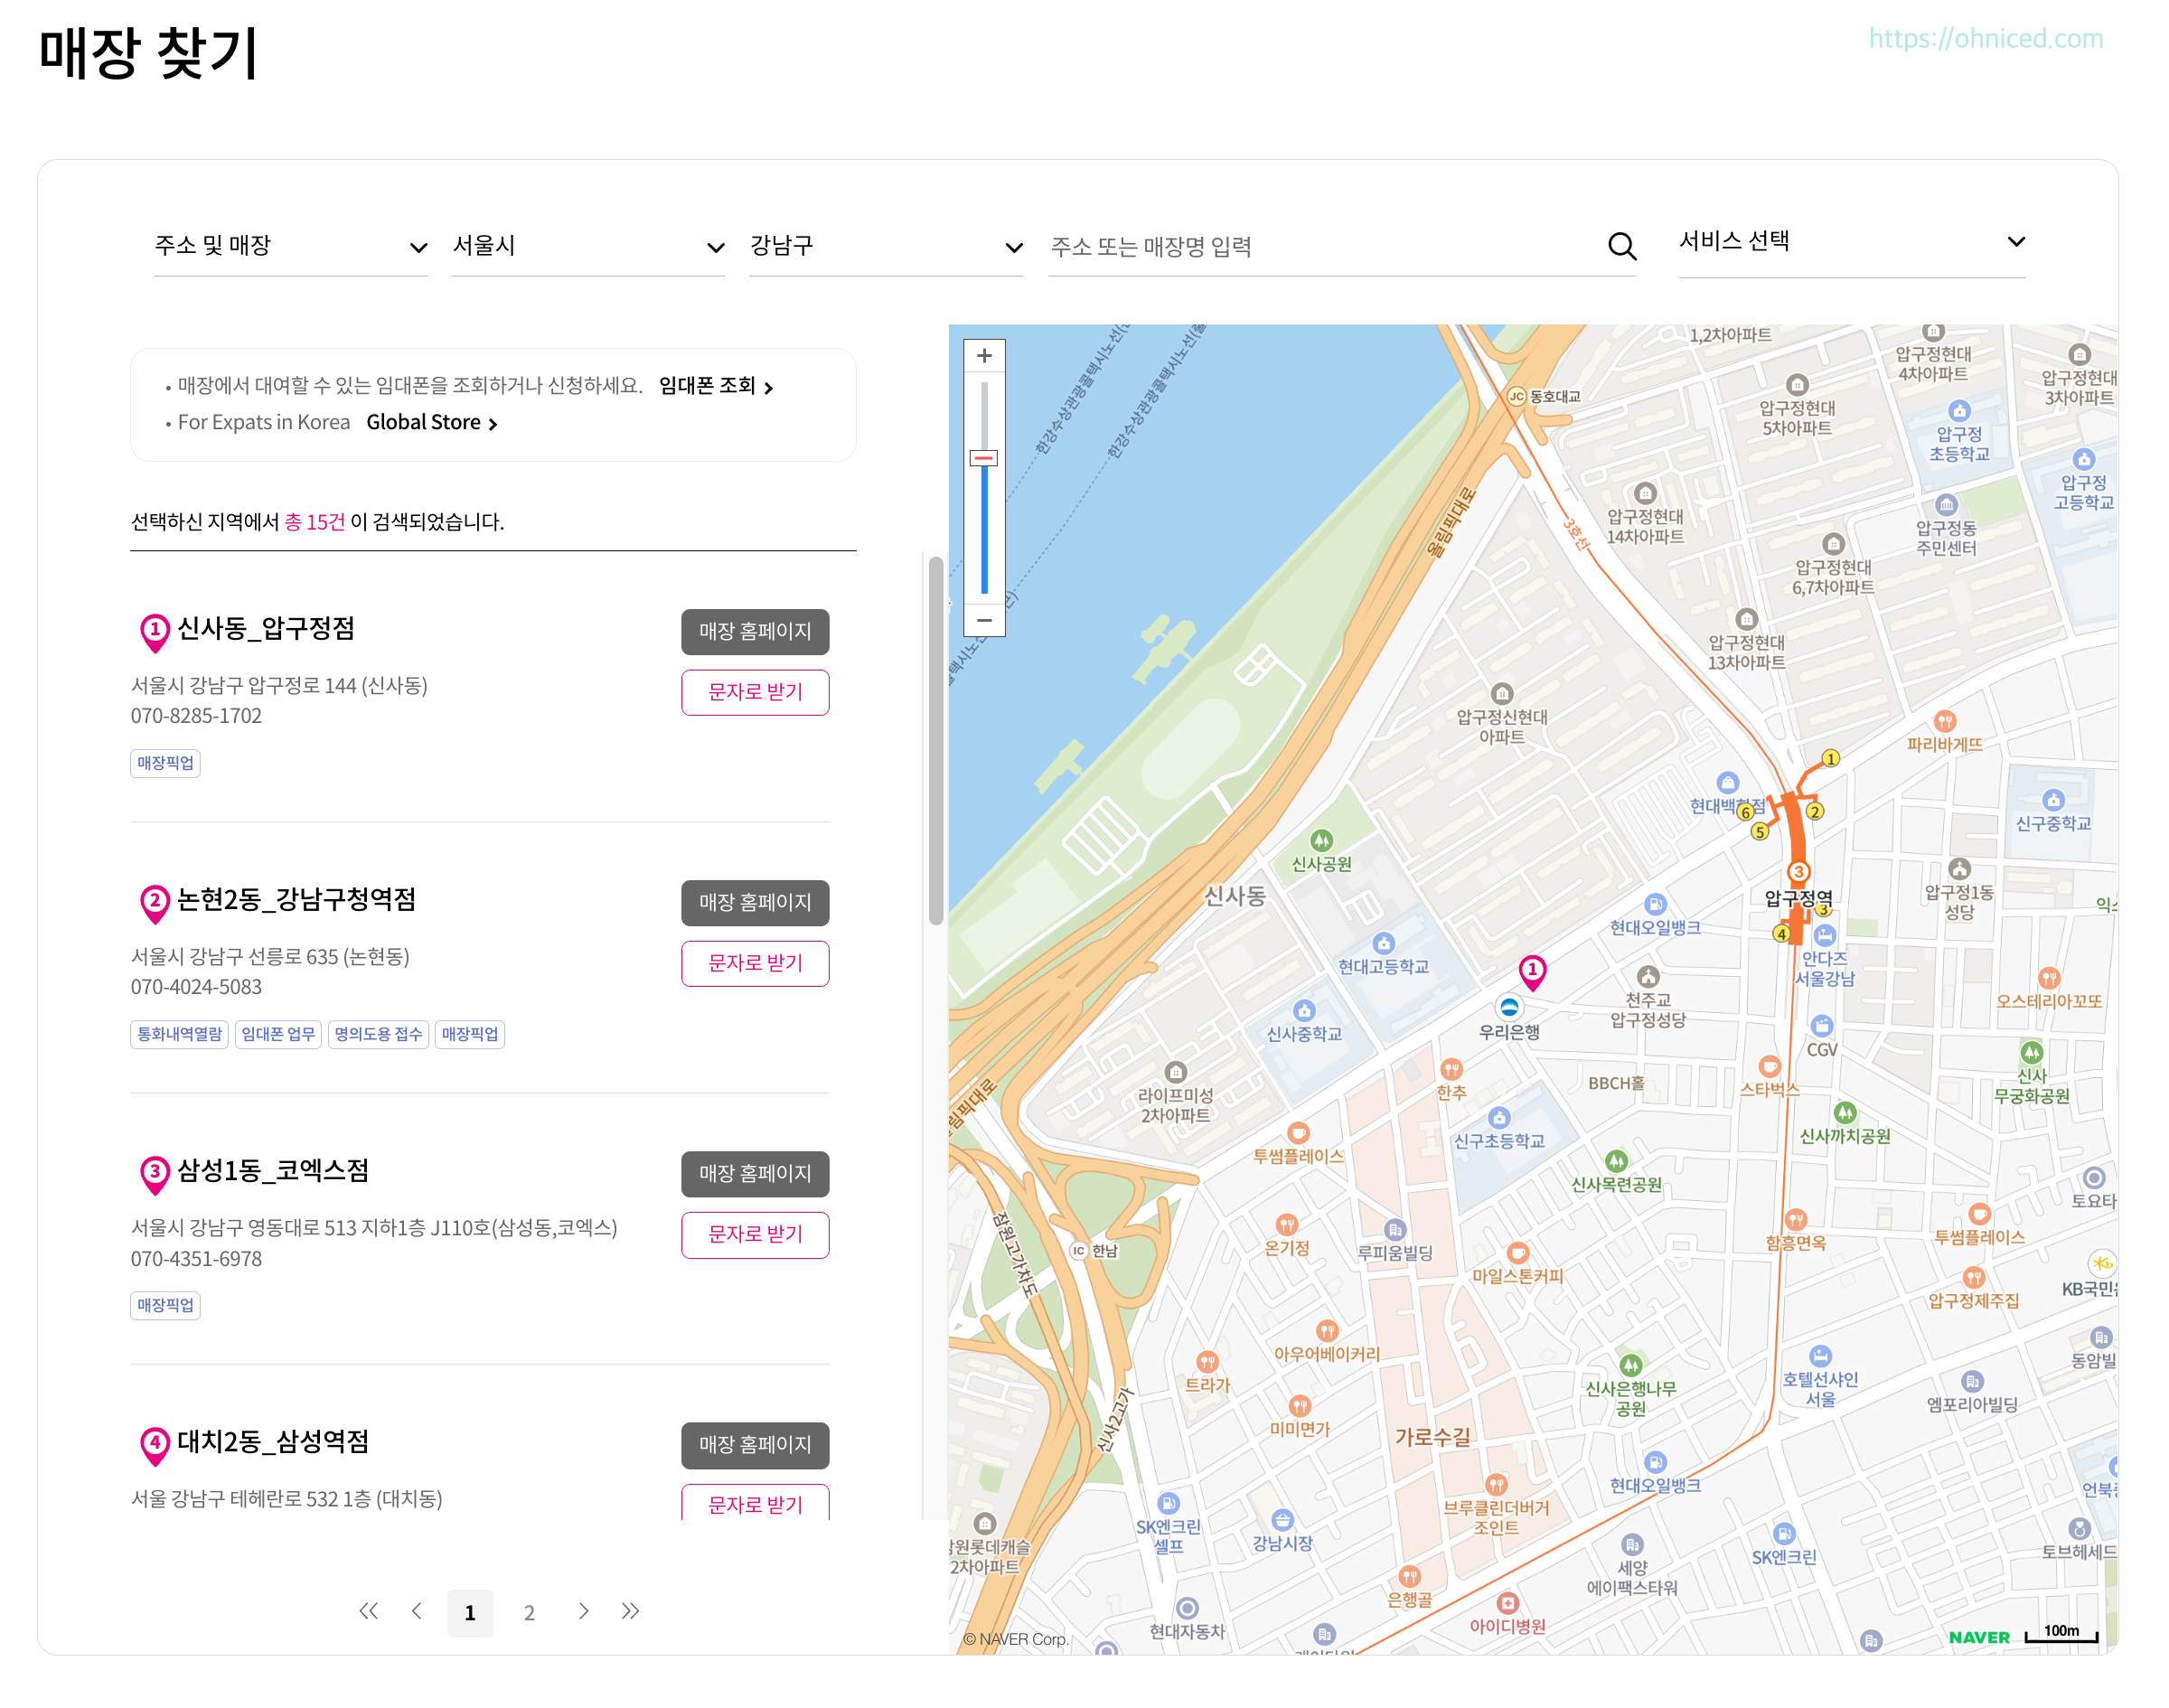Select page 1 in pagination
This screenshot has width=2169, height=1708.
(470, 1613)
